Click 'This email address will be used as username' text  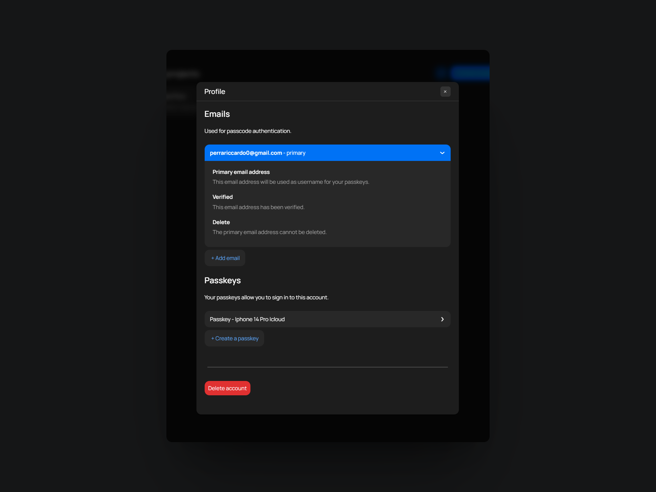point(268,182)
